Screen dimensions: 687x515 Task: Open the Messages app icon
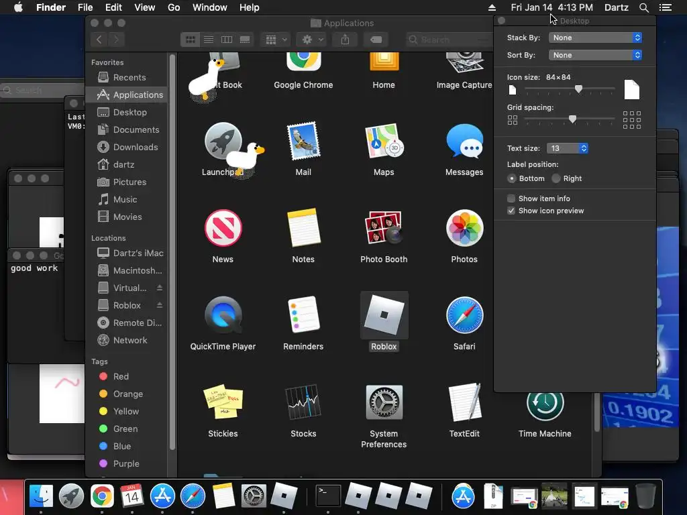[x=464, y=141]
